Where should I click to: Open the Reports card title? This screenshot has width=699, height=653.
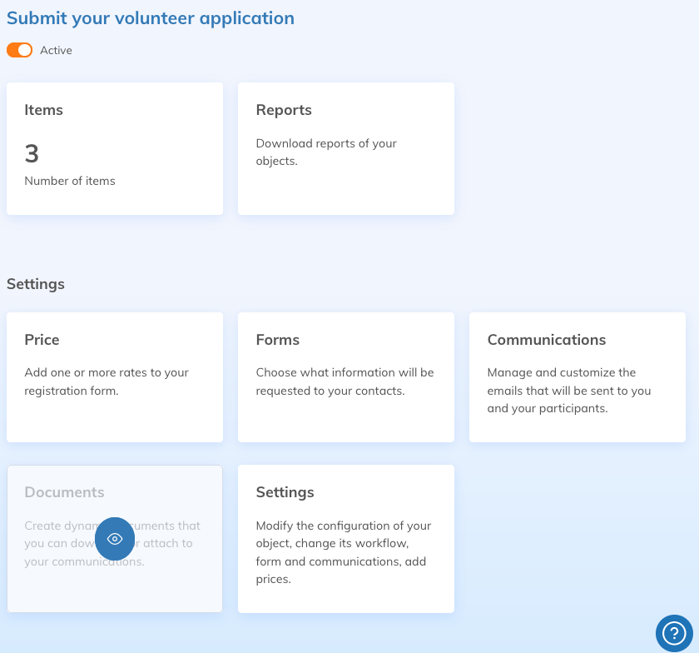284,110
